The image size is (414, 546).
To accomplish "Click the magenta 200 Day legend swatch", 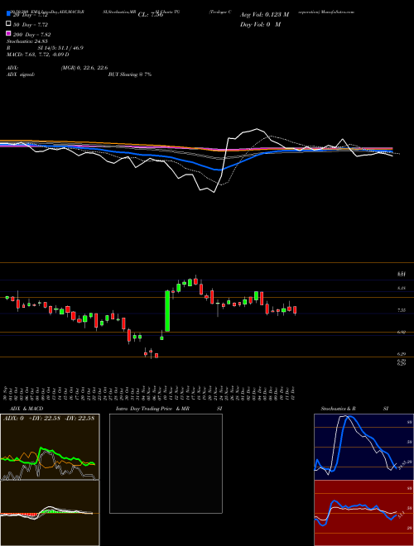I will click(8, 33).
